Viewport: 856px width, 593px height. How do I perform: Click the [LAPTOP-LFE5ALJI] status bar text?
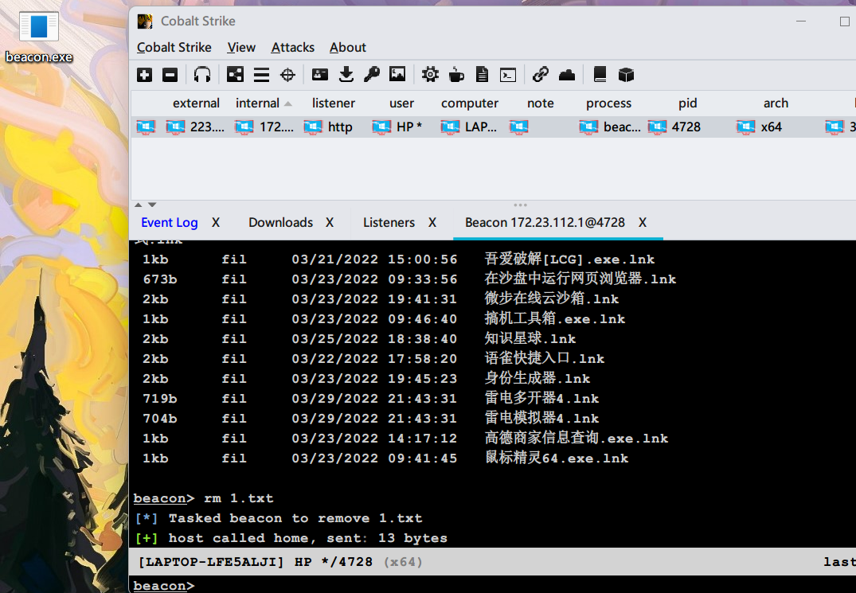click(211, 562)
